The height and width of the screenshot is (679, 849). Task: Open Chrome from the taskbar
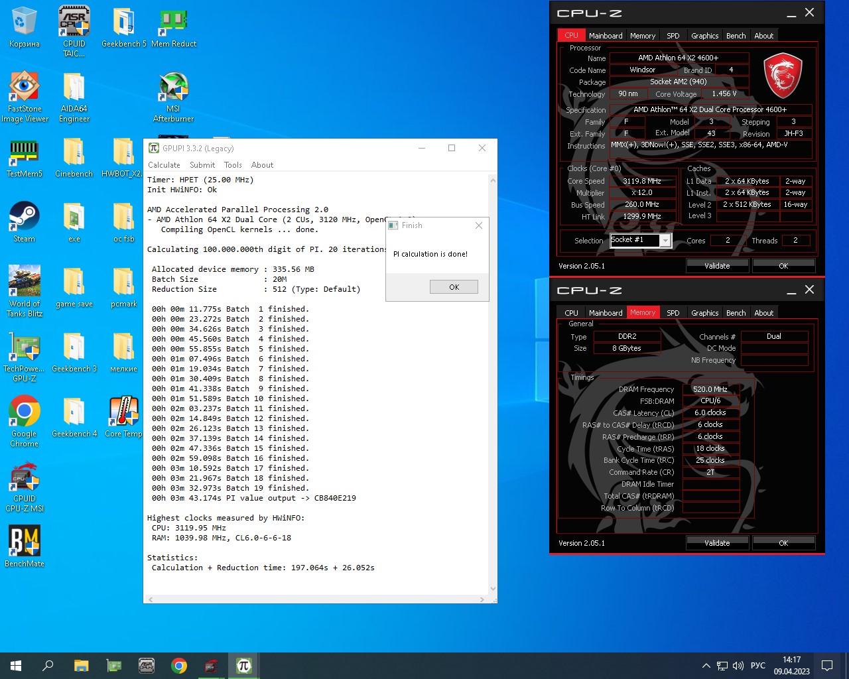[179, 666]
